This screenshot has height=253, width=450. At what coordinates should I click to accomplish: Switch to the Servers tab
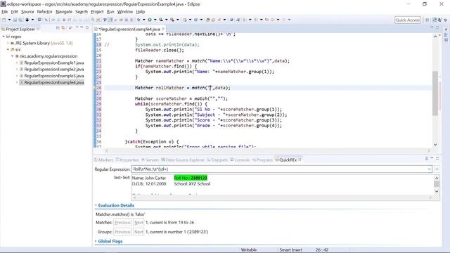150,160
